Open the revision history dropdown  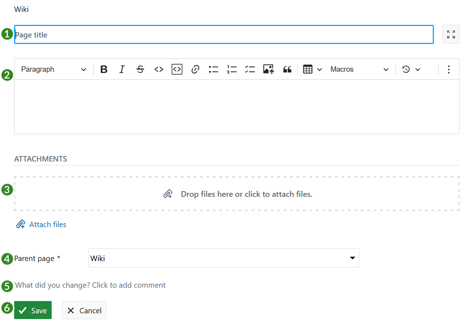click(411, 69)
